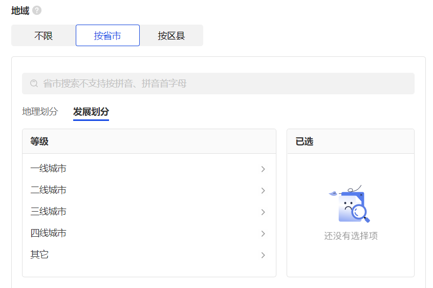The height and width of the screenshot is (288, 433).
Task: Expand 二线城市 with its chevron arrow
Action: [x=263, y=191]
